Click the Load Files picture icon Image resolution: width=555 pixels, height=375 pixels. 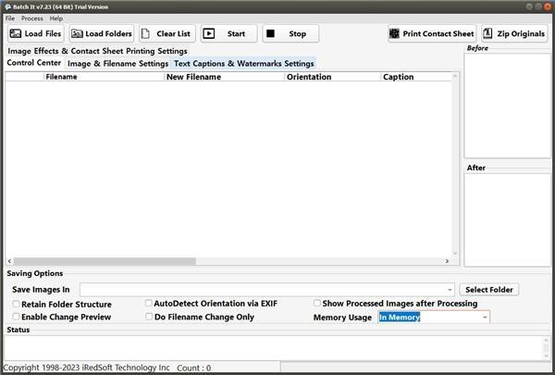pyautogui.click(x=16, y=33)
